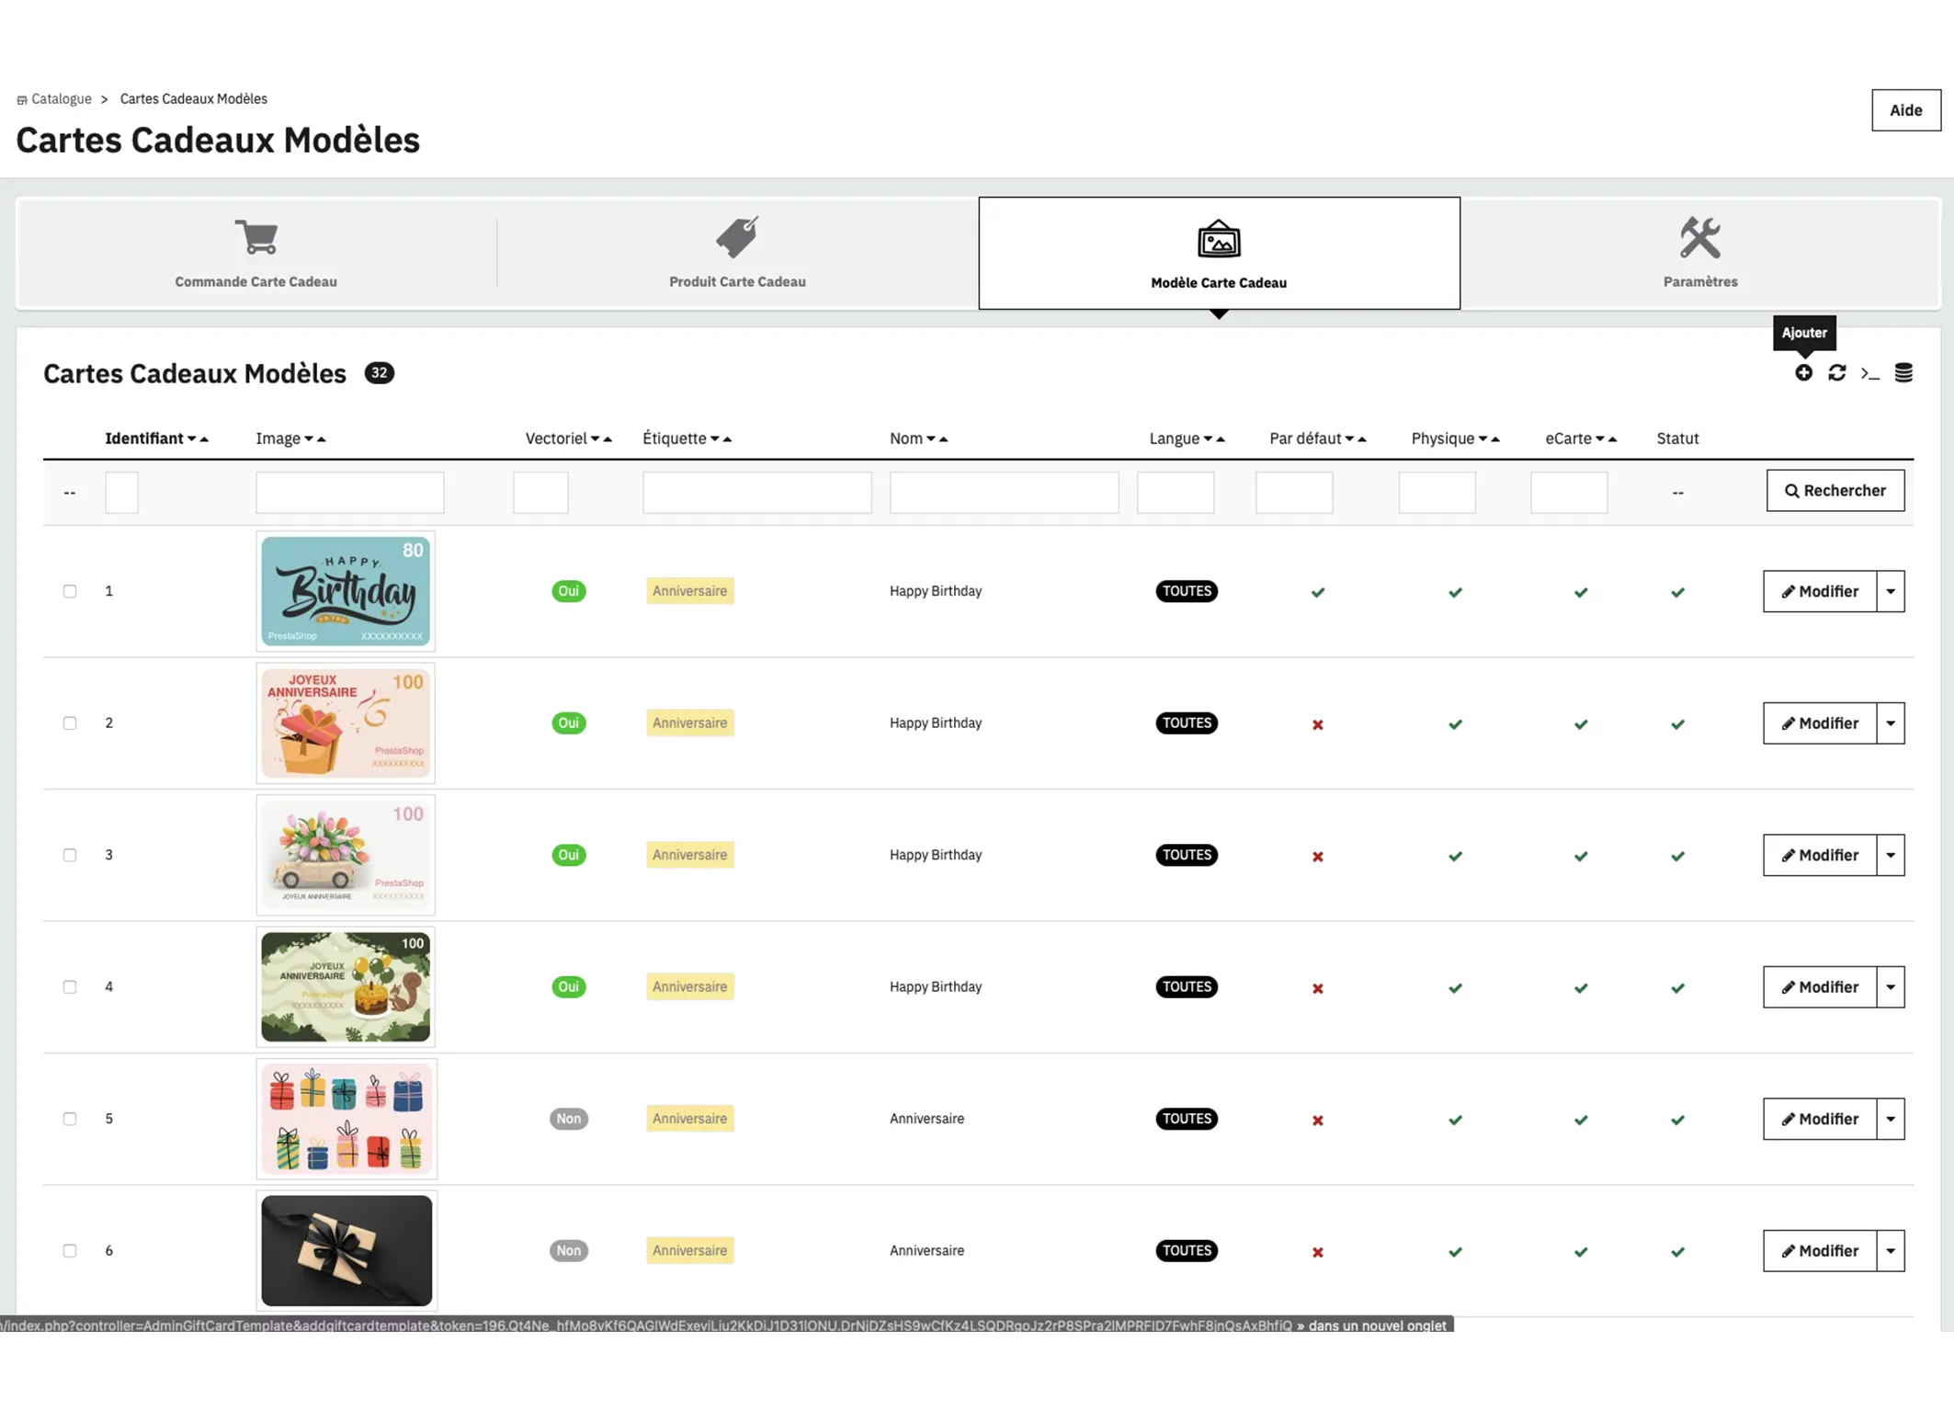Open Modifier dropdown arrow for row 3

[x=1890, y=855]
